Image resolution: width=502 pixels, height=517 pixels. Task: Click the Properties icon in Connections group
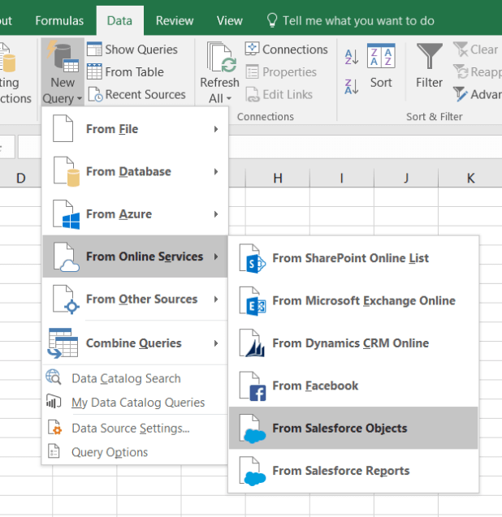click(253, 71)
